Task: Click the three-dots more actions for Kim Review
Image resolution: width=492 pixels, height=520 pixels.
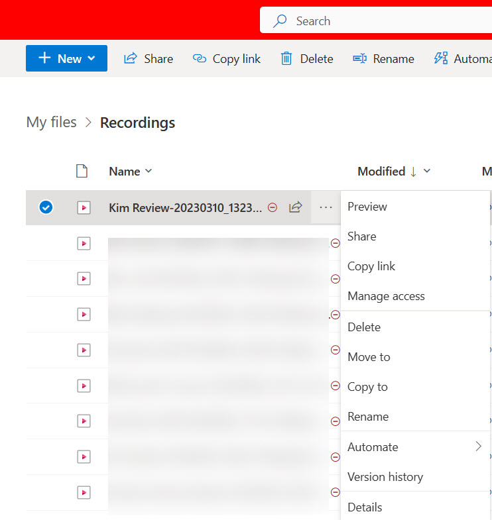Action: click(x=326, y=207)
